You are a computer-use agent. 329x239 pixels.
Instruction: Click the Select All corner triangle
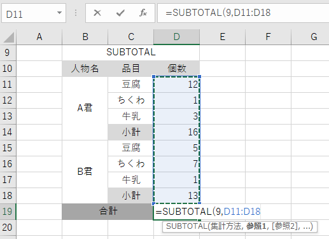click(x=9, y=38)
